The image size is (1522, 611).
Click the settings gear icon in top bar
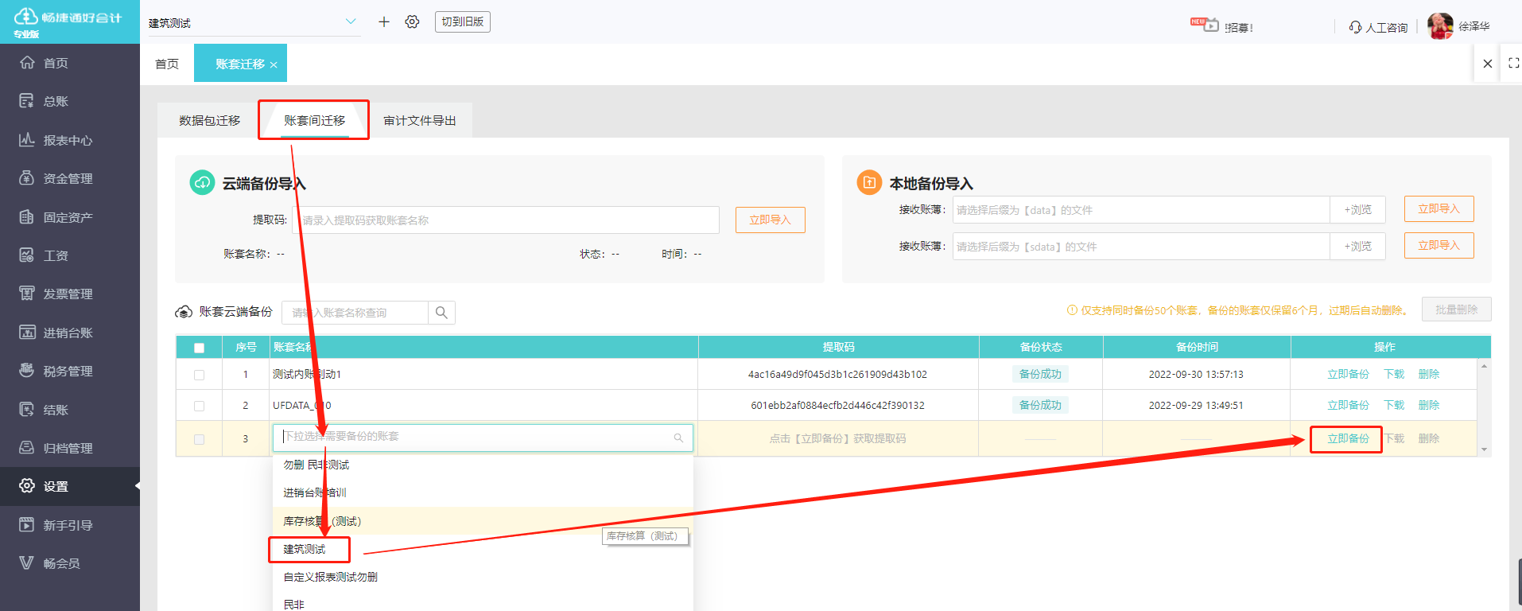pyautogui.click(x=412, y=22)
